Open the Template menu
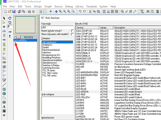The image size is (161, 120). (92, 6)
